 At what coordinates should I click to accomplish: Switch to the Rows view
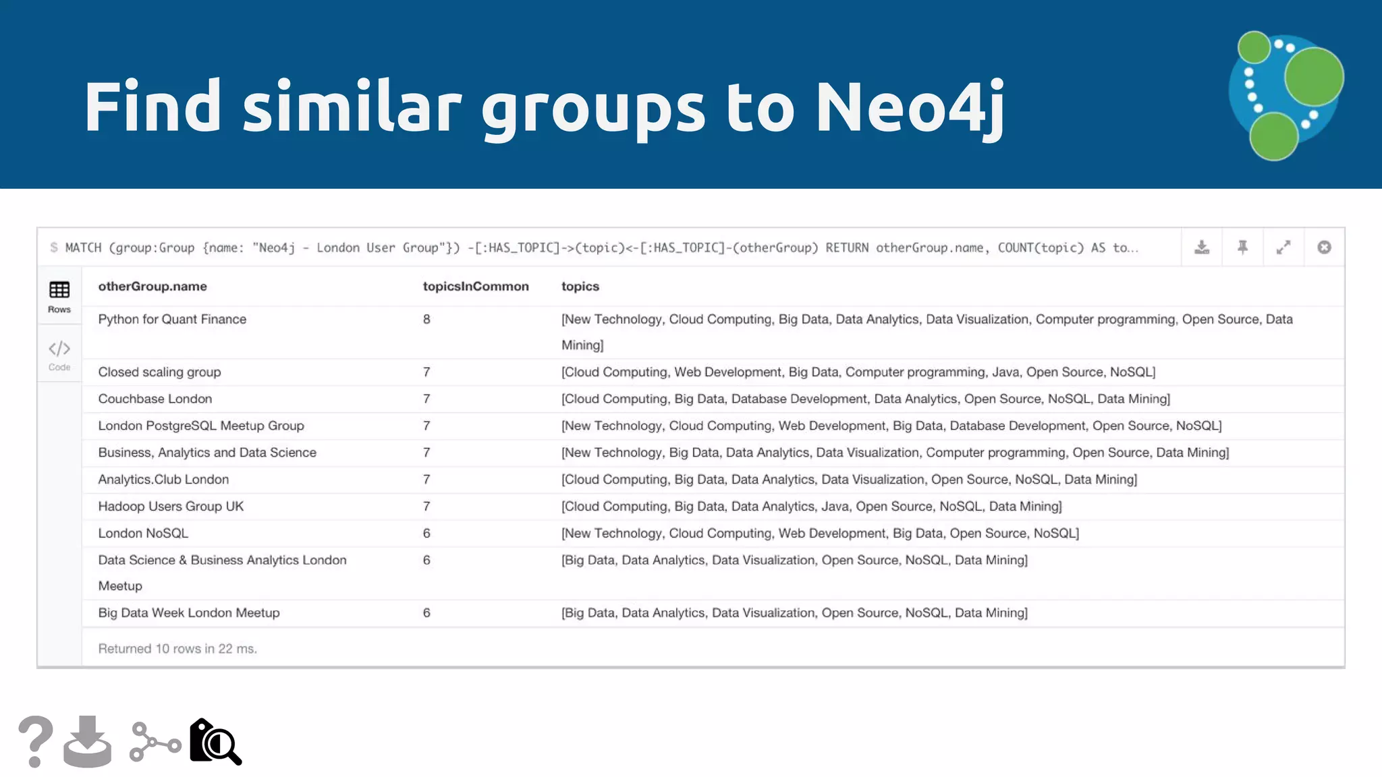click(59, 297)
